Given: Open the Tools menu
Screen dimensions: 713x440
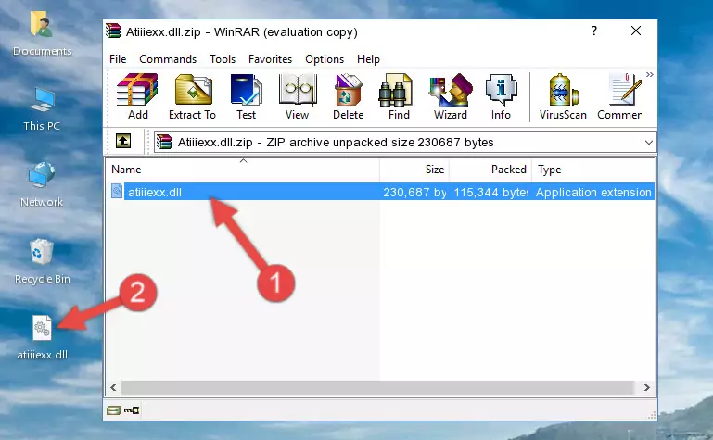Looking at the screenshot, I should 223,59.
